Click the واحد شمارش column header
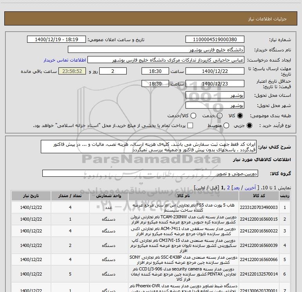302x292 pixels. (109, 196)
